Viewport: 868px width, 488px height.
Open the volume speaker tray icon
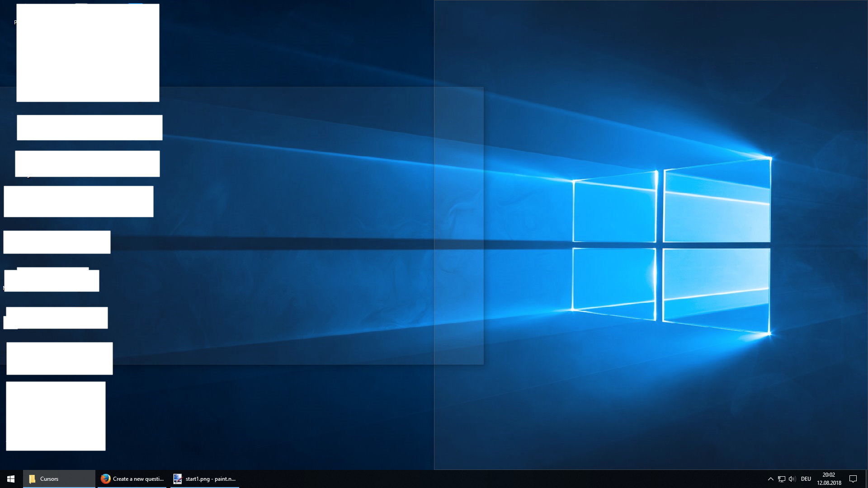tap(792, 479)
